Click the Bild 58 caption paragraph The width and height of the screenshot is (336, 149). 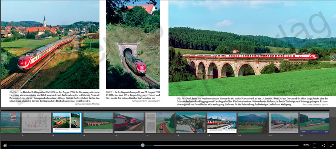click(253, 102)
